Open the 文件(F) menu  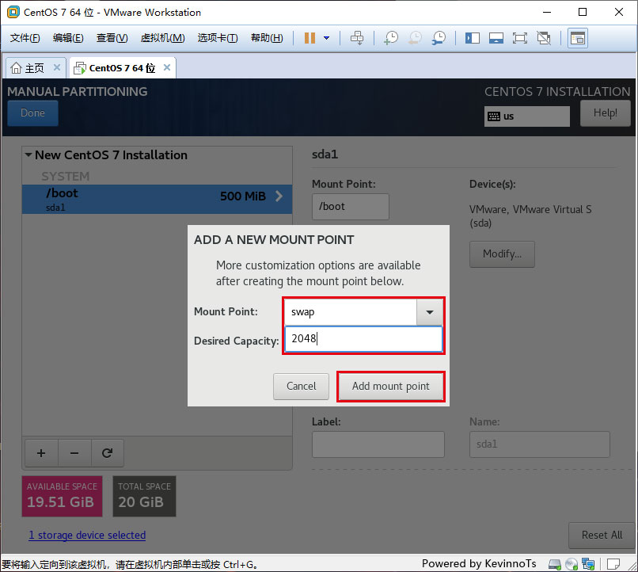click(x=25, y=38)
